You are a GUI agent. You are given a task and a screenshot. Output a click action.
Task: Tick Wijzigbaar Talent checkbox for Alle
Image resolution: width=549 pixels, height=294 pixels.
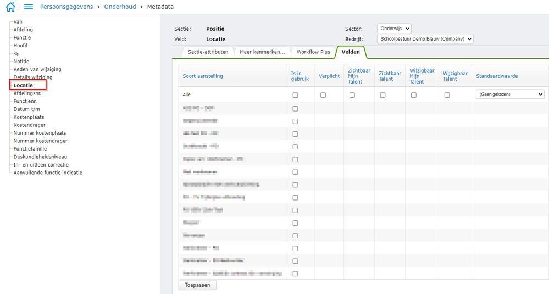[x=447, y=95]
